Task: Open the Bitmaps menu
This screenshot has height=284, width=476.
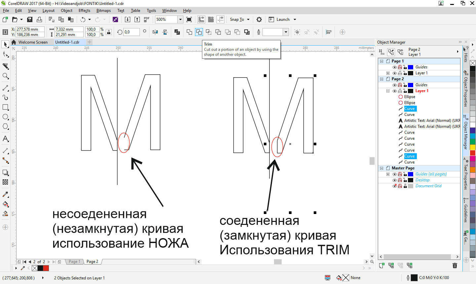Action: [103, 11]
